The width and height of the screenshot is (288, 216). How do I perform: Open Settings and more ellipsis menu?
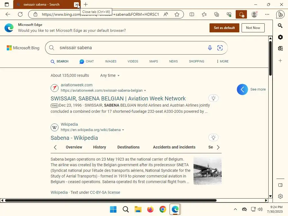pyautogui.click(x=267, y=14)
